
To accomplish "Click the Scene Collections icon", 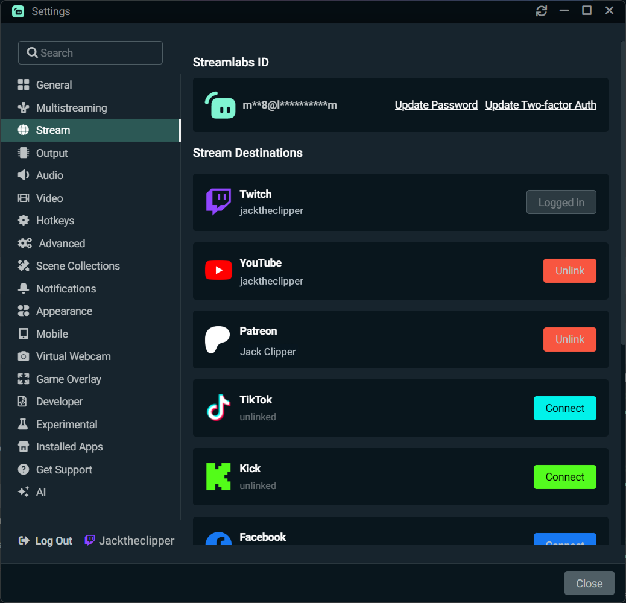I will tap(24, 266).
